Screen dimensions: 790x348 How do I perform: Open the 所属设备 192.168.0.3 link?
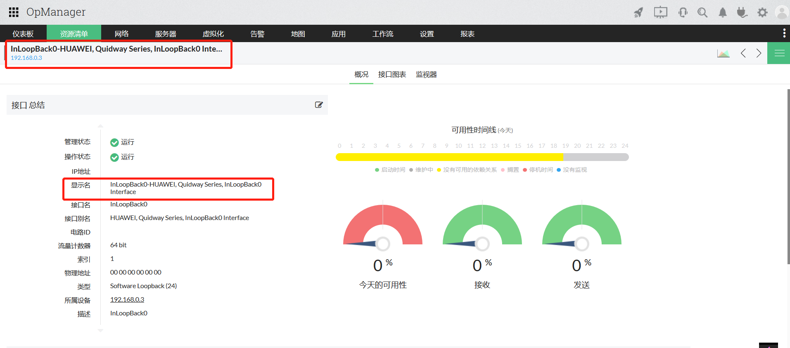(x=127, y=300)
